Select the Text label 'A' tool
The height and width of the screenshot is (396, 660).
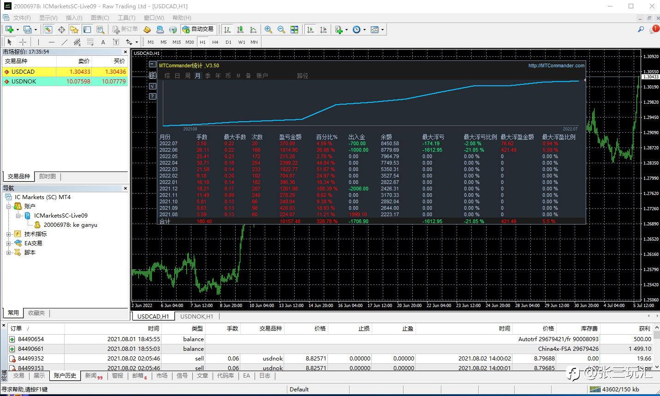103,42
